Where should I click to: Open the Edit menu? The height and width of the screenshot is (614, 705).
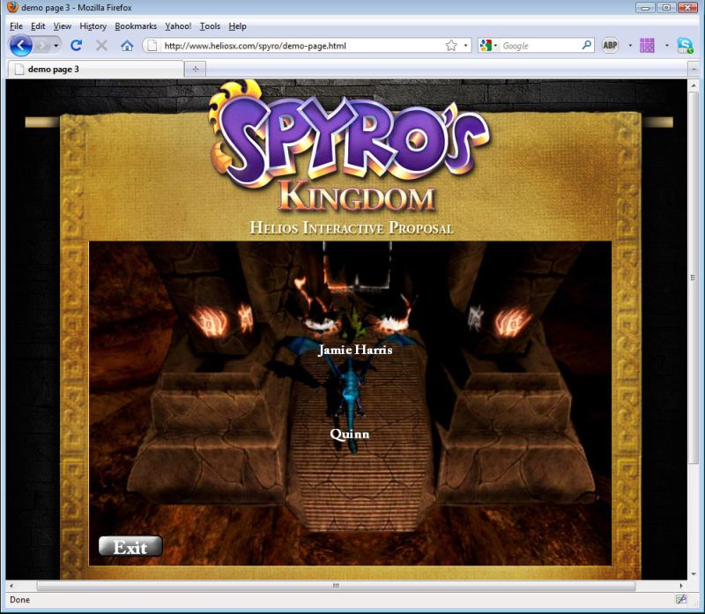point(38,26)
